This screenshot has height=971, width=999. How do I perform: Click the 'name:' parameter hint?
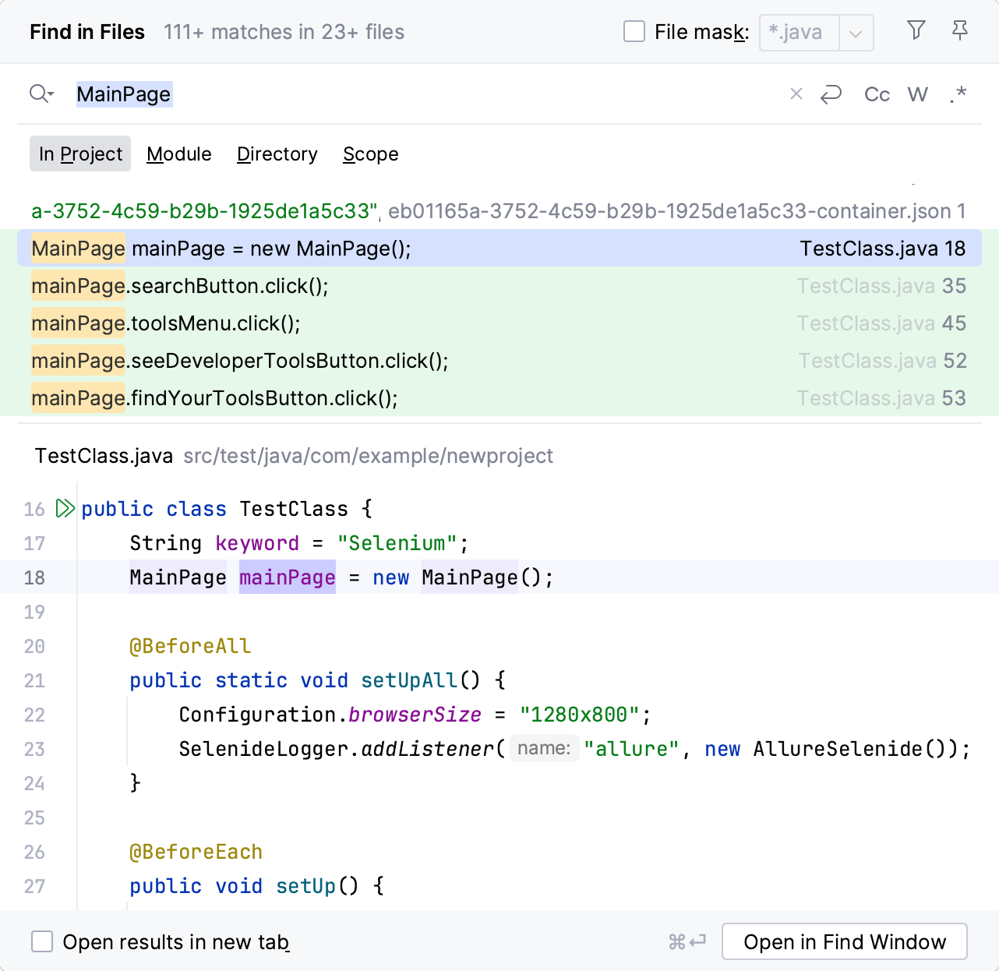click(x=544, y=749)
